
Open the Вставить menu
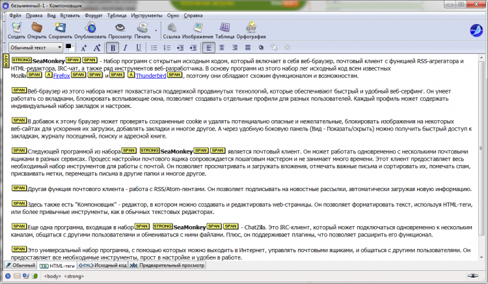click(70, 16)
